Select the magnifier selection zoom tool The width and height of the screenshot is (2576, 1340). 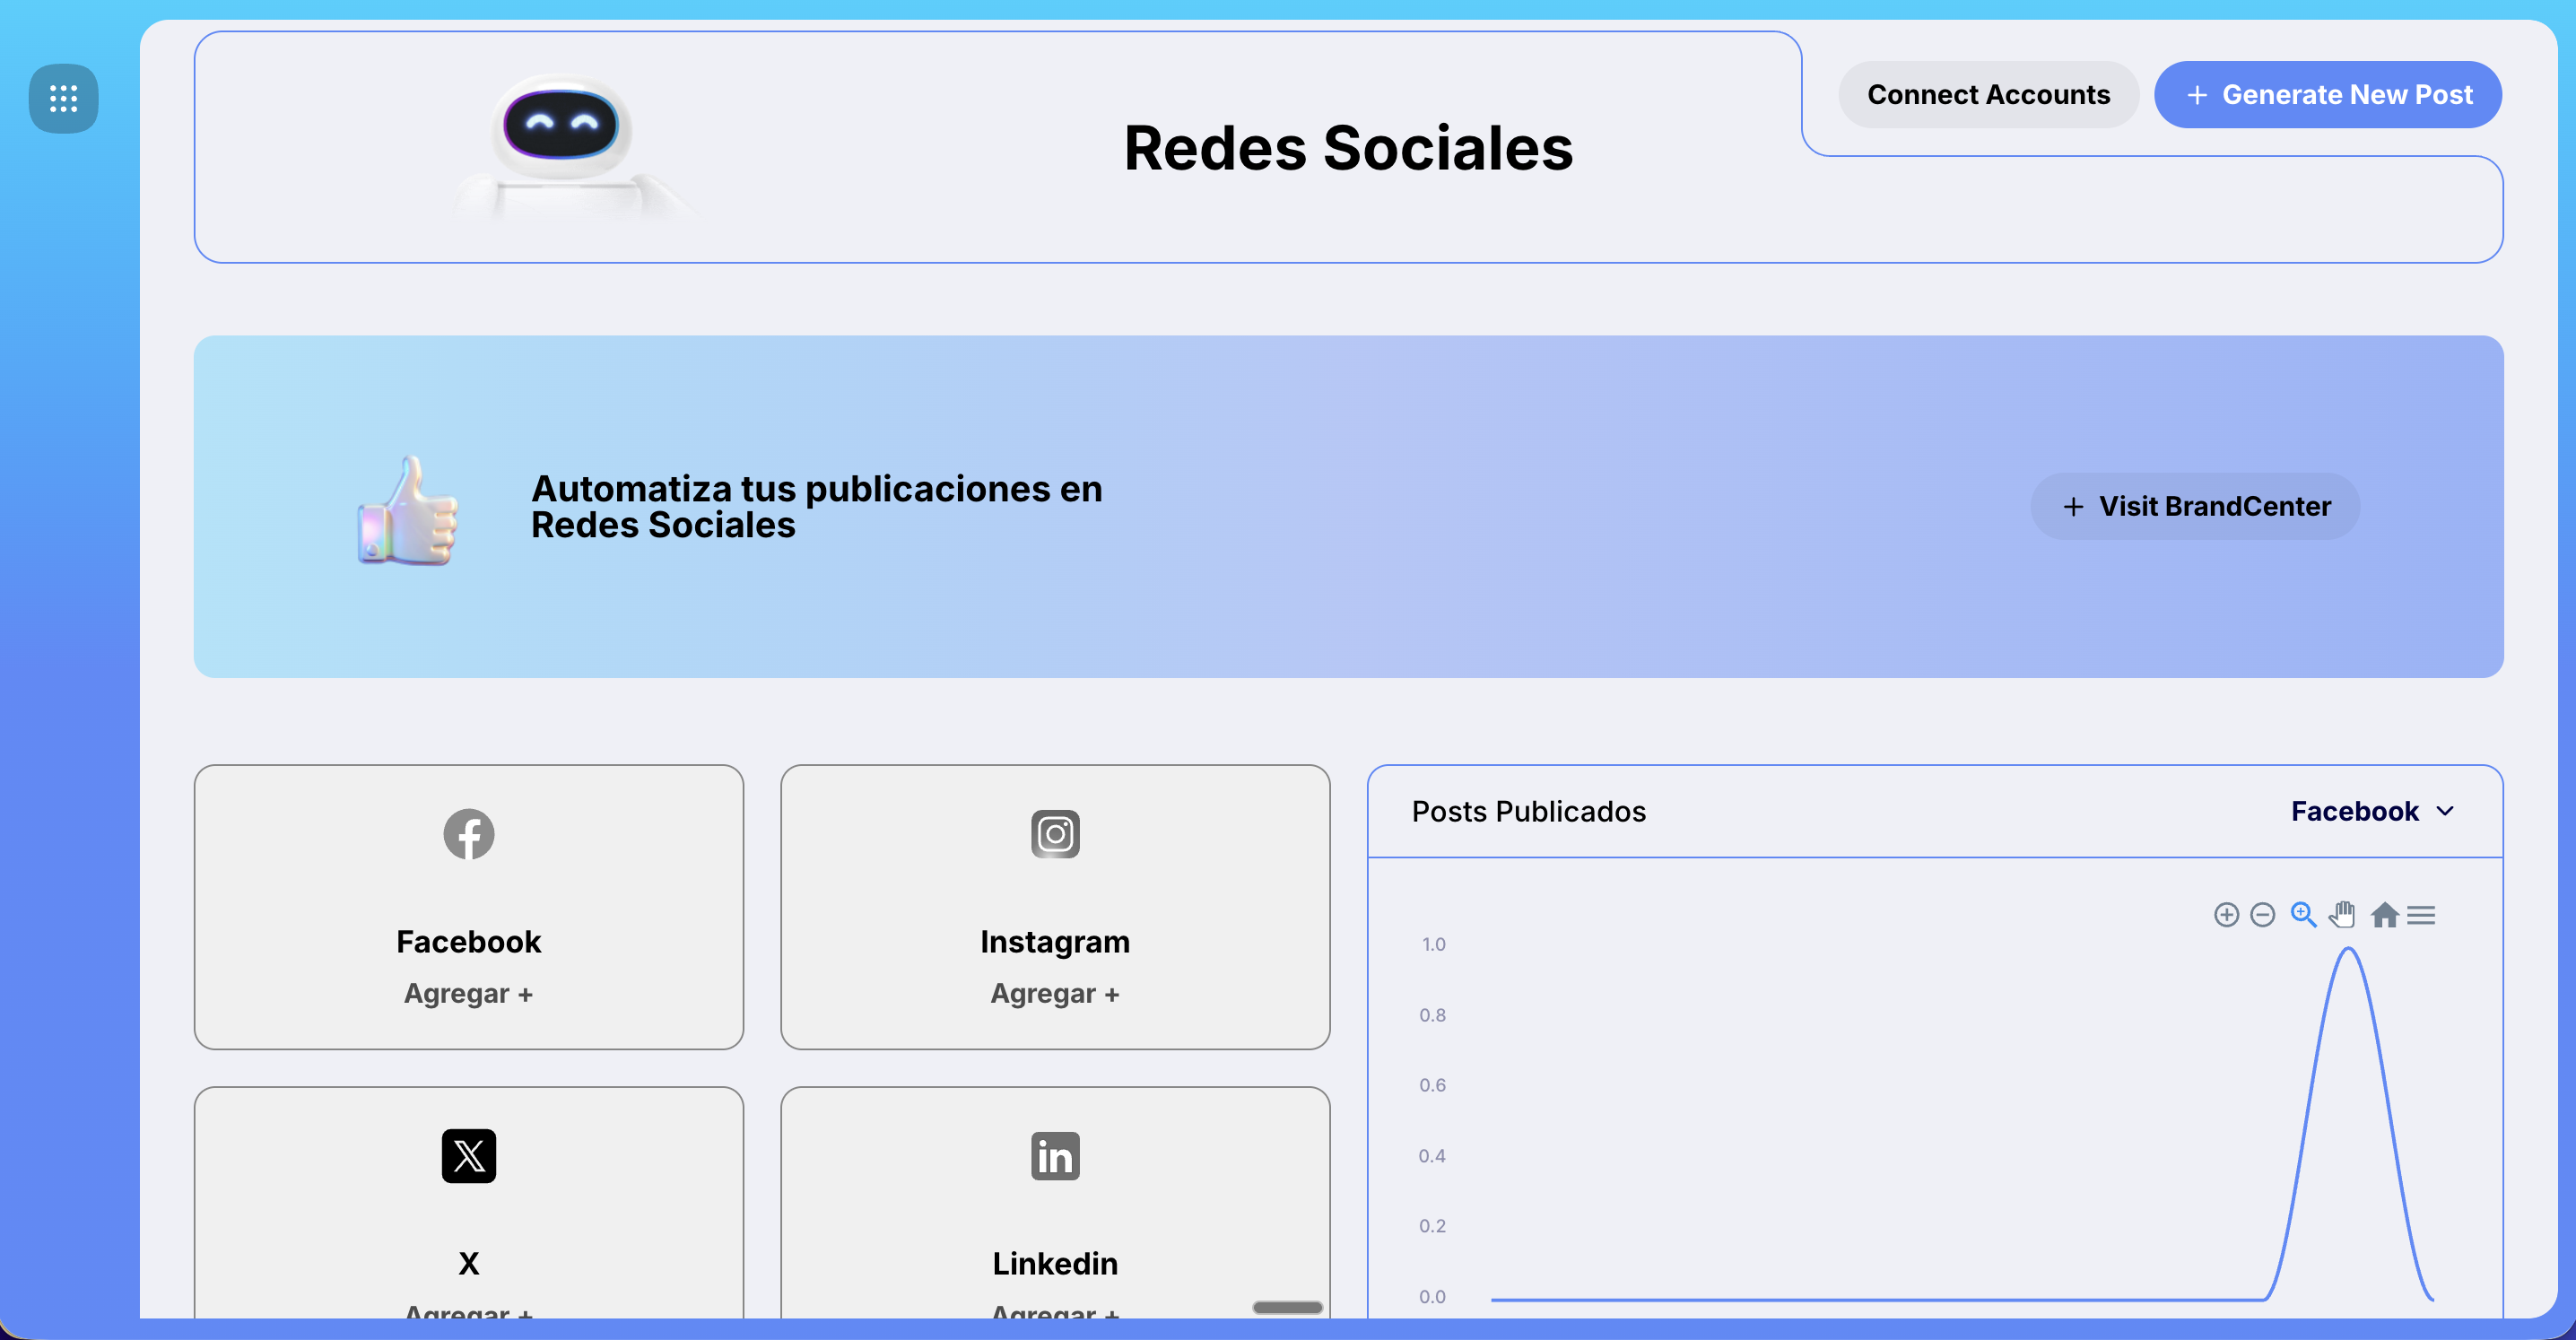tap(2303, 915)
